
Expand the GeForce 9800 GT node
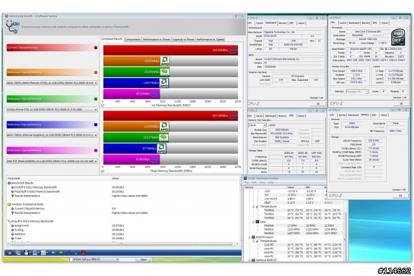click(x=249, y=260)
